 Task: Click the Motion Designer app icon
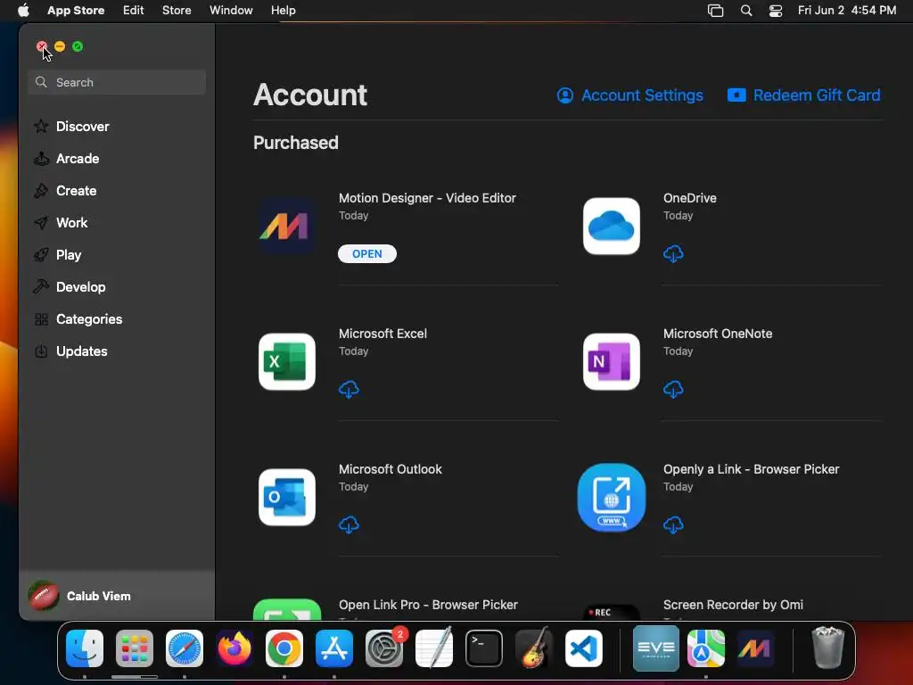click(287, 226)
